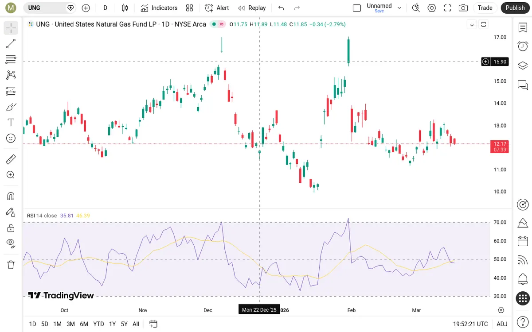Collapse the chart pane with down arrow
This screenshot has height=332, width=532.
pyautogui.click(x=472, y=24)
